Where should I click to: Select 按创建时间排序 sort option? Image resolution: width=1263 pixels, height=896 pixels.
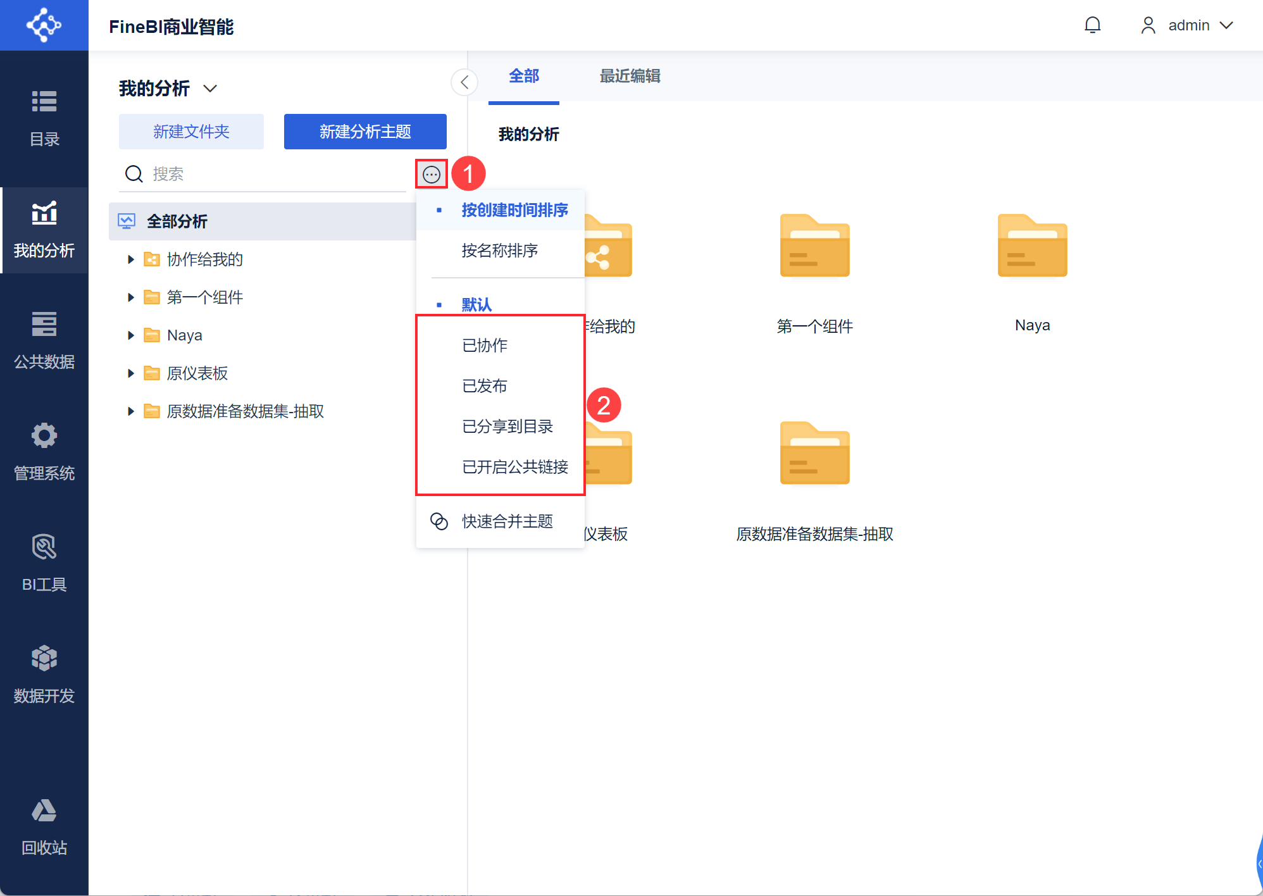tap(501, 210)
